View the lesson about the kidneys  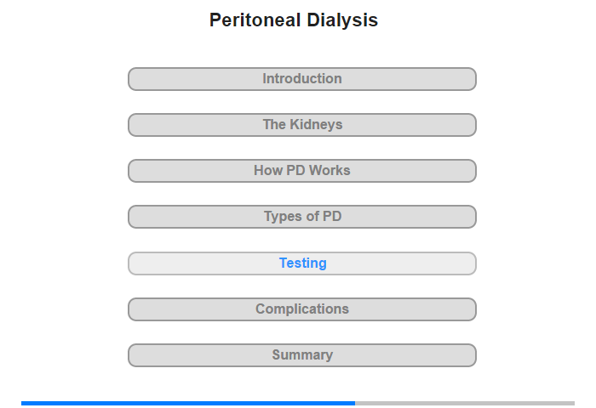coord(302,125)
